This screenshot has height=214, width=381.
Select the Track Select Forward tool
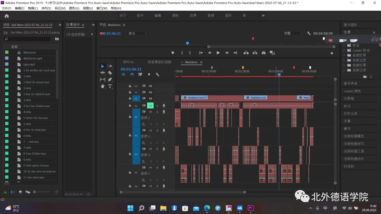point(110,66)
